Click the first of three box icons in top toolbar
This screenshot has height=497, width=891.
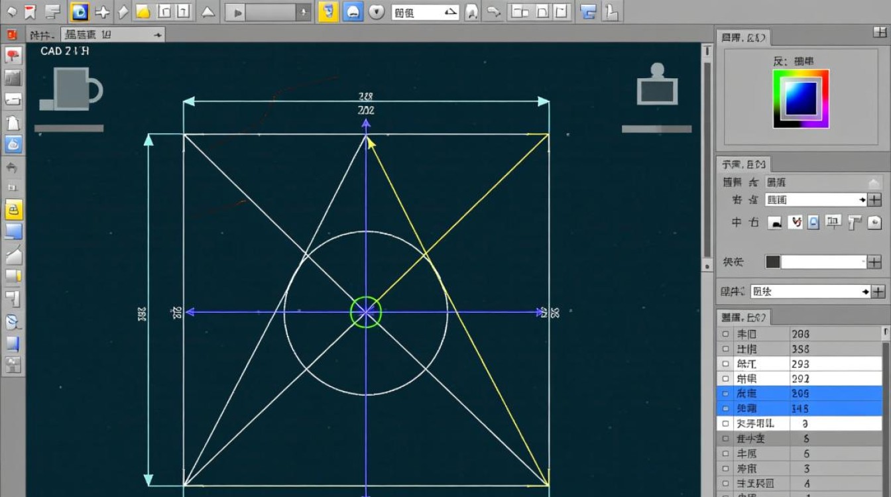coord(521,12)
